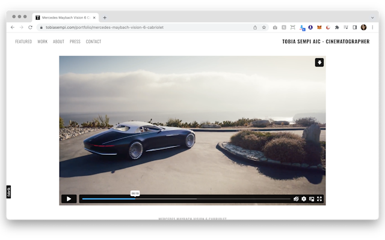Open Chrome three-dot menu

coord(372,27)
